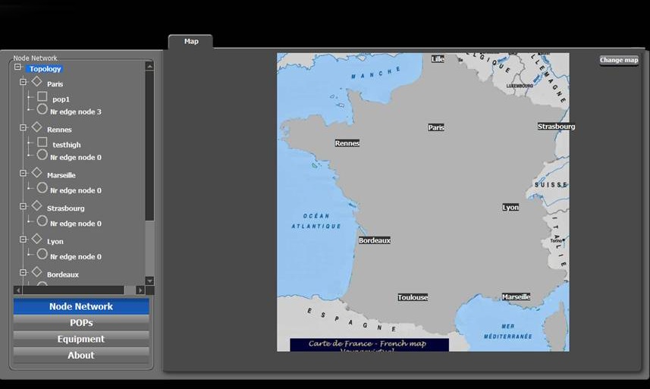The width and height of the screenshot is (650, 389).
Task: Click the diamond icon next to Paris
Action: click(x=37, y=81)
